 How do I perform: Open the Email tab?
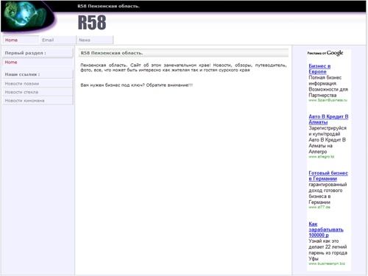click(57, 40)
